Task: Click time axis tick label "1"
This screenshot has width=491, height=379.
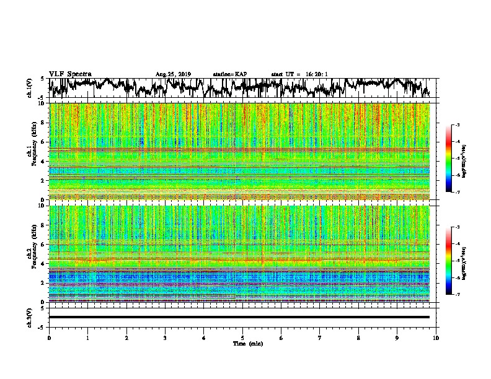Action: (87, 338)
